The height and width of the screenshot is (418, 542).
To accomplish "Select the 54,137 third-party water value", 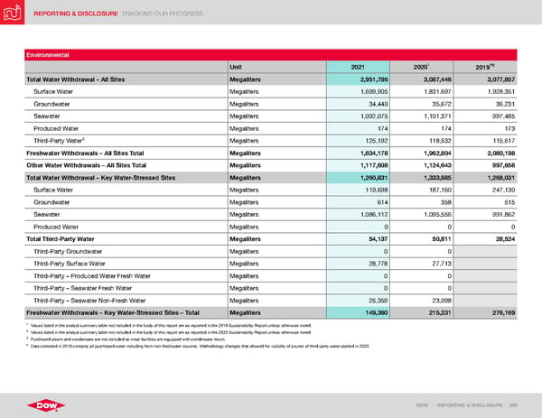I will 378,239.
